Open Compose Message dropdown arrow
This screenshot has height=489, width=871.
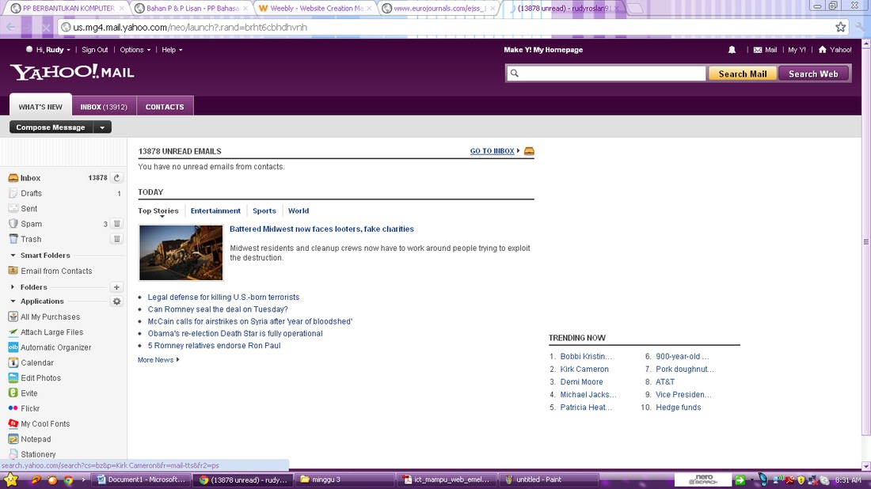(102, 127)
